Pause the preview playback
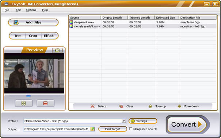The image size is (221, 138). (x=24, y=103)
